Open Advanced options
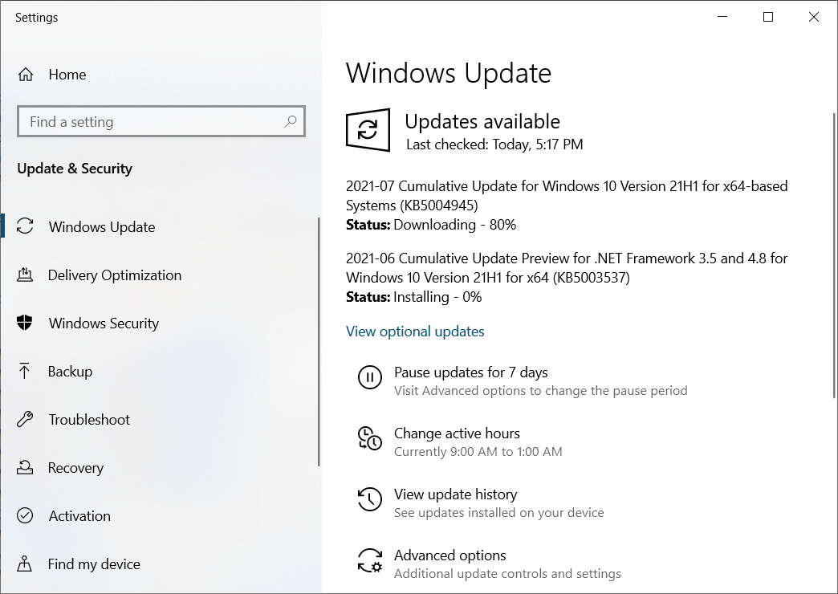This screenshot has width=838, height=594. [450, 555]
